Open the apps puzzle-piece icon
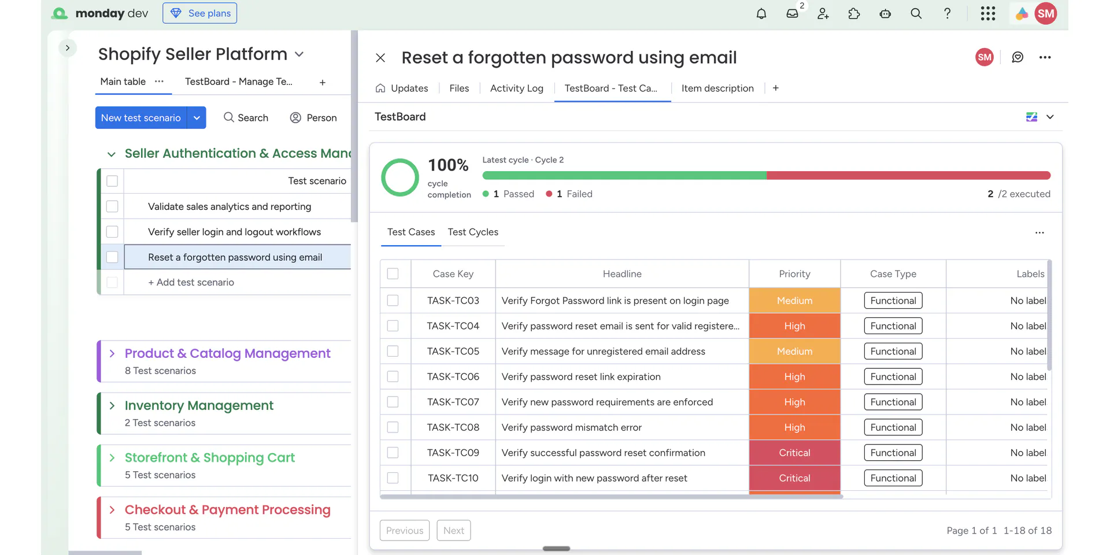 (854, 13)
